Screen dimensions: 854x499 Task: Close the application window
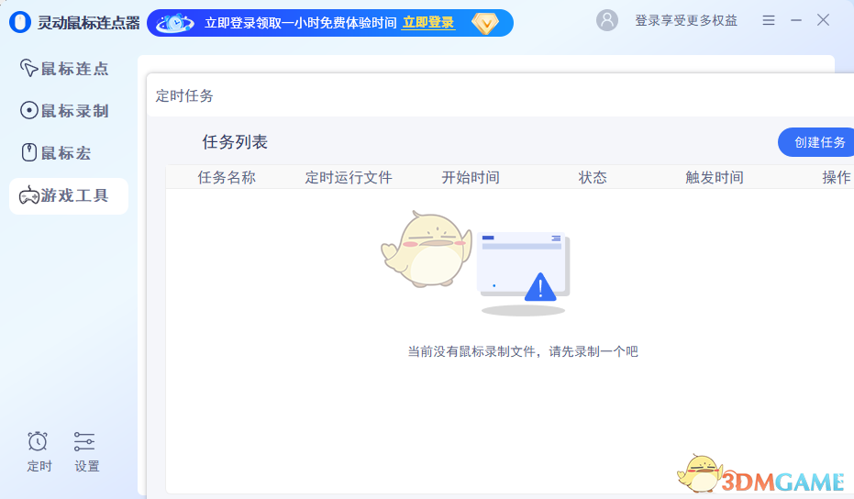(x=823, y=20)
